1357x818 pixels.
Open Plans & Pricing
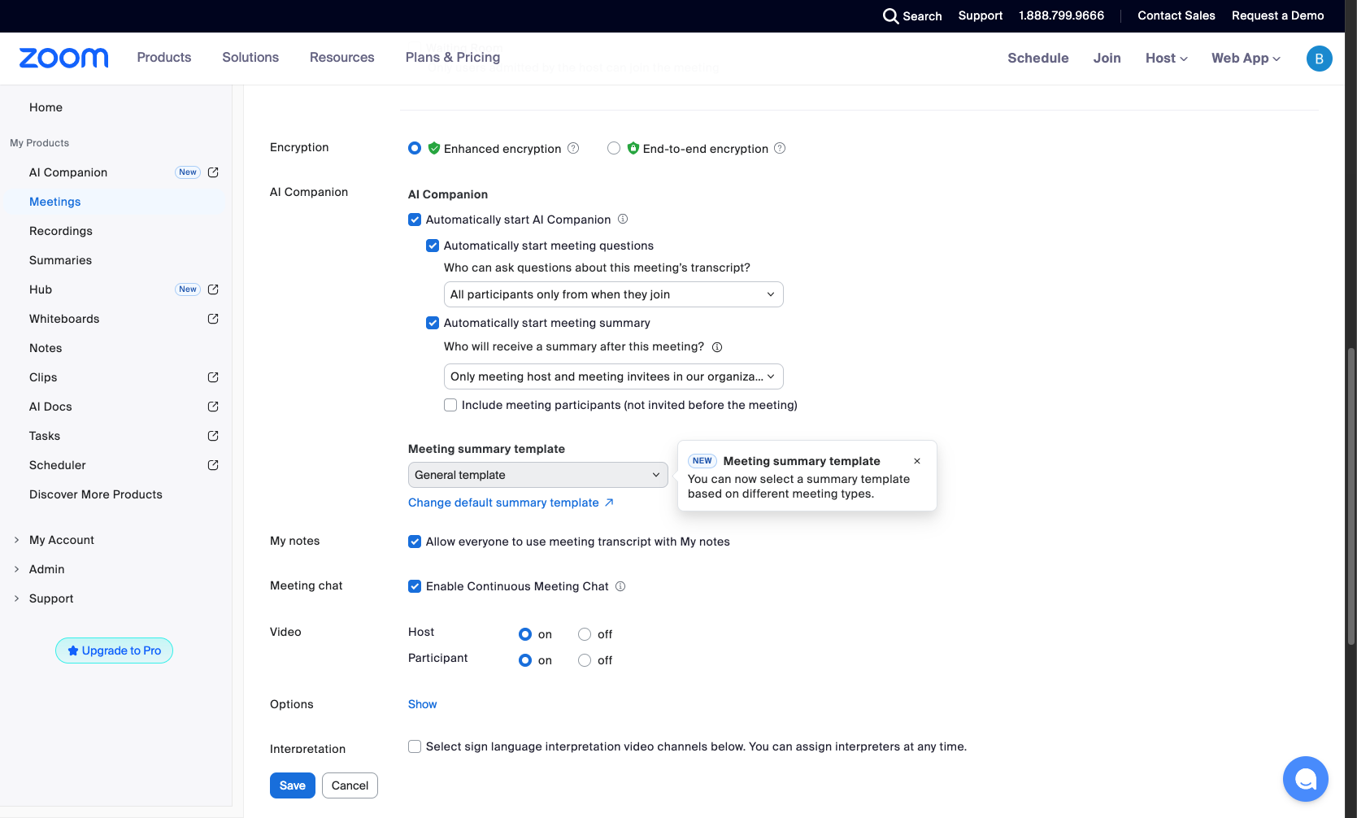tap(453, 58)
